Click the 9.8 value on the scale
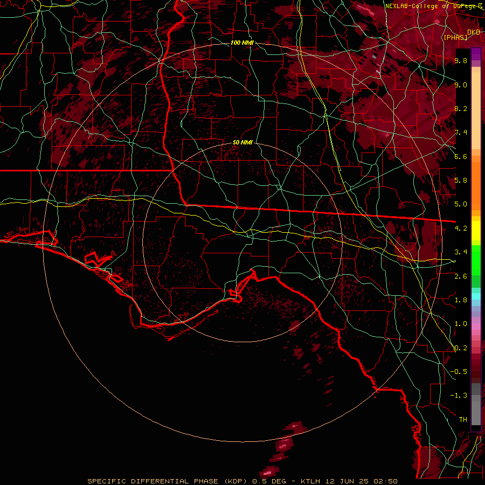This screenshot has height=485, width=485. [x=461, y=60]
